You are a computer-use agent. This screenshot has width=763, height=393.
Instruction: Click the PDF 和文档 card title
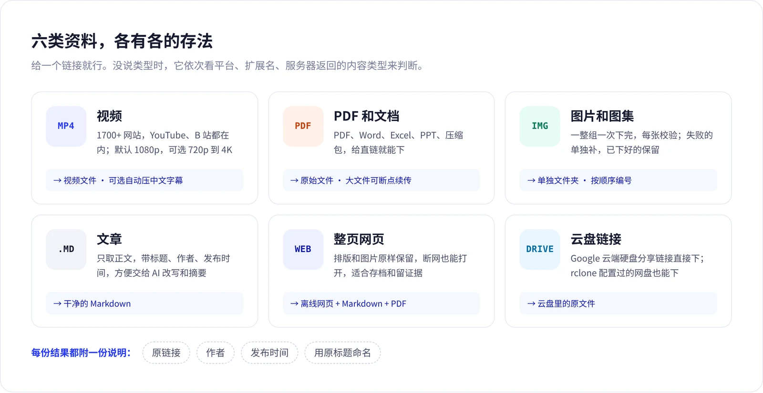[x=366, y=116]
